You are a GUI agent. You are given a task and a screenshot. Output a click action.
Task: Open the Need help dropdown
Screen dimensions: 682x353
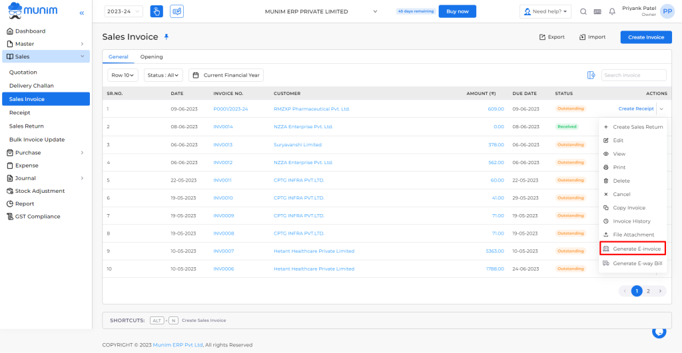coord(545,12)
